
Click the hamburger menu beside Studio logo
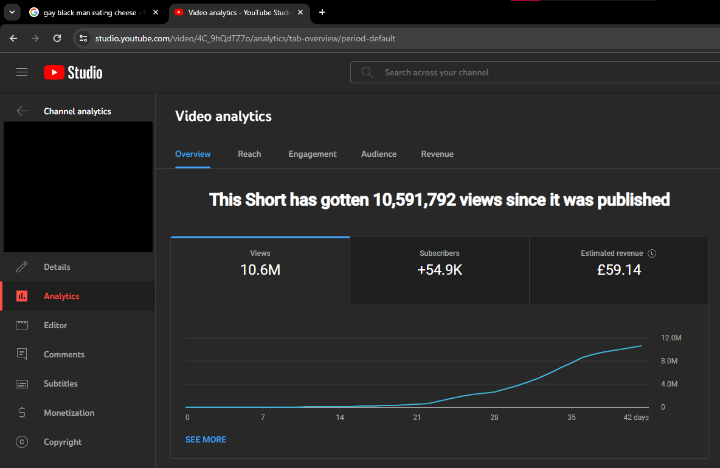22,72
